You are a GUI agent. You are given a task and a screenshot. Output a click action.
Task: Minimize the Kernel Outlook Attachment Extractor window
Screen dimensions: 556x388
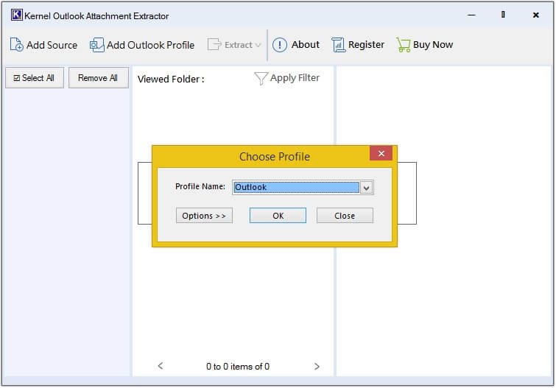click(x=471, y=15)
